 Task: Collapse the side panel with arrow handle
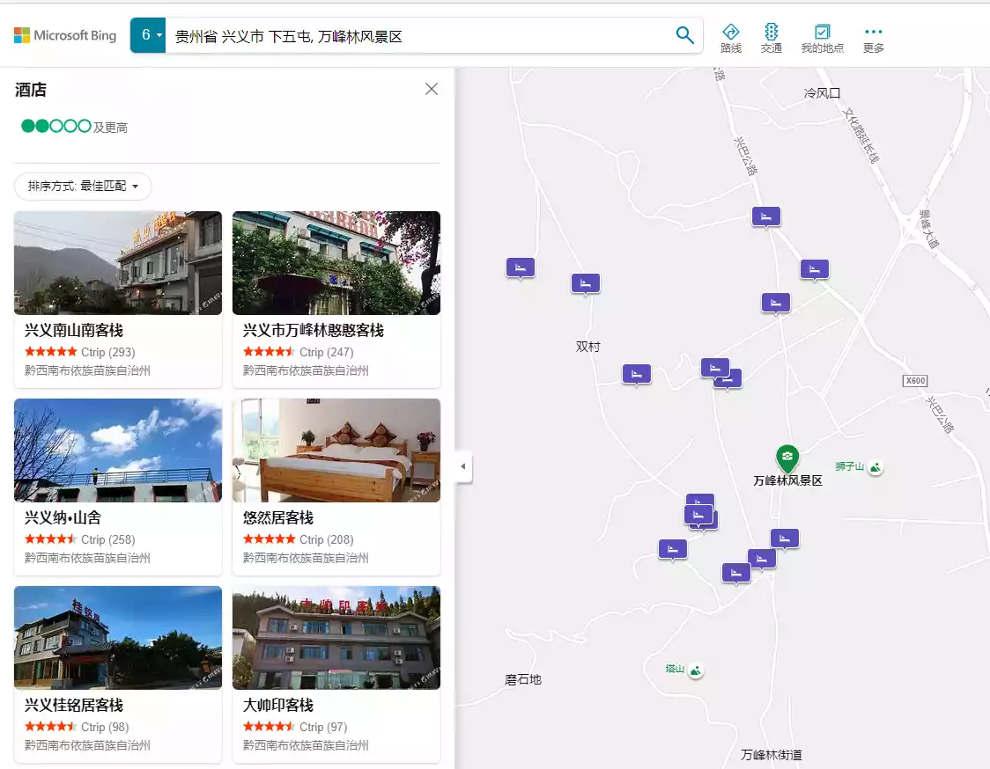463,466
